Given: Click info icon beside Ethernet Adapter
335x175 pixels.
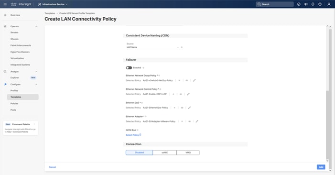Looking at the screenshot, I should click(x=146, y=117).
